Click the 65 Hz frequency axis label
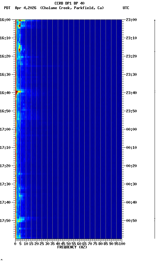 click(84, 244)
